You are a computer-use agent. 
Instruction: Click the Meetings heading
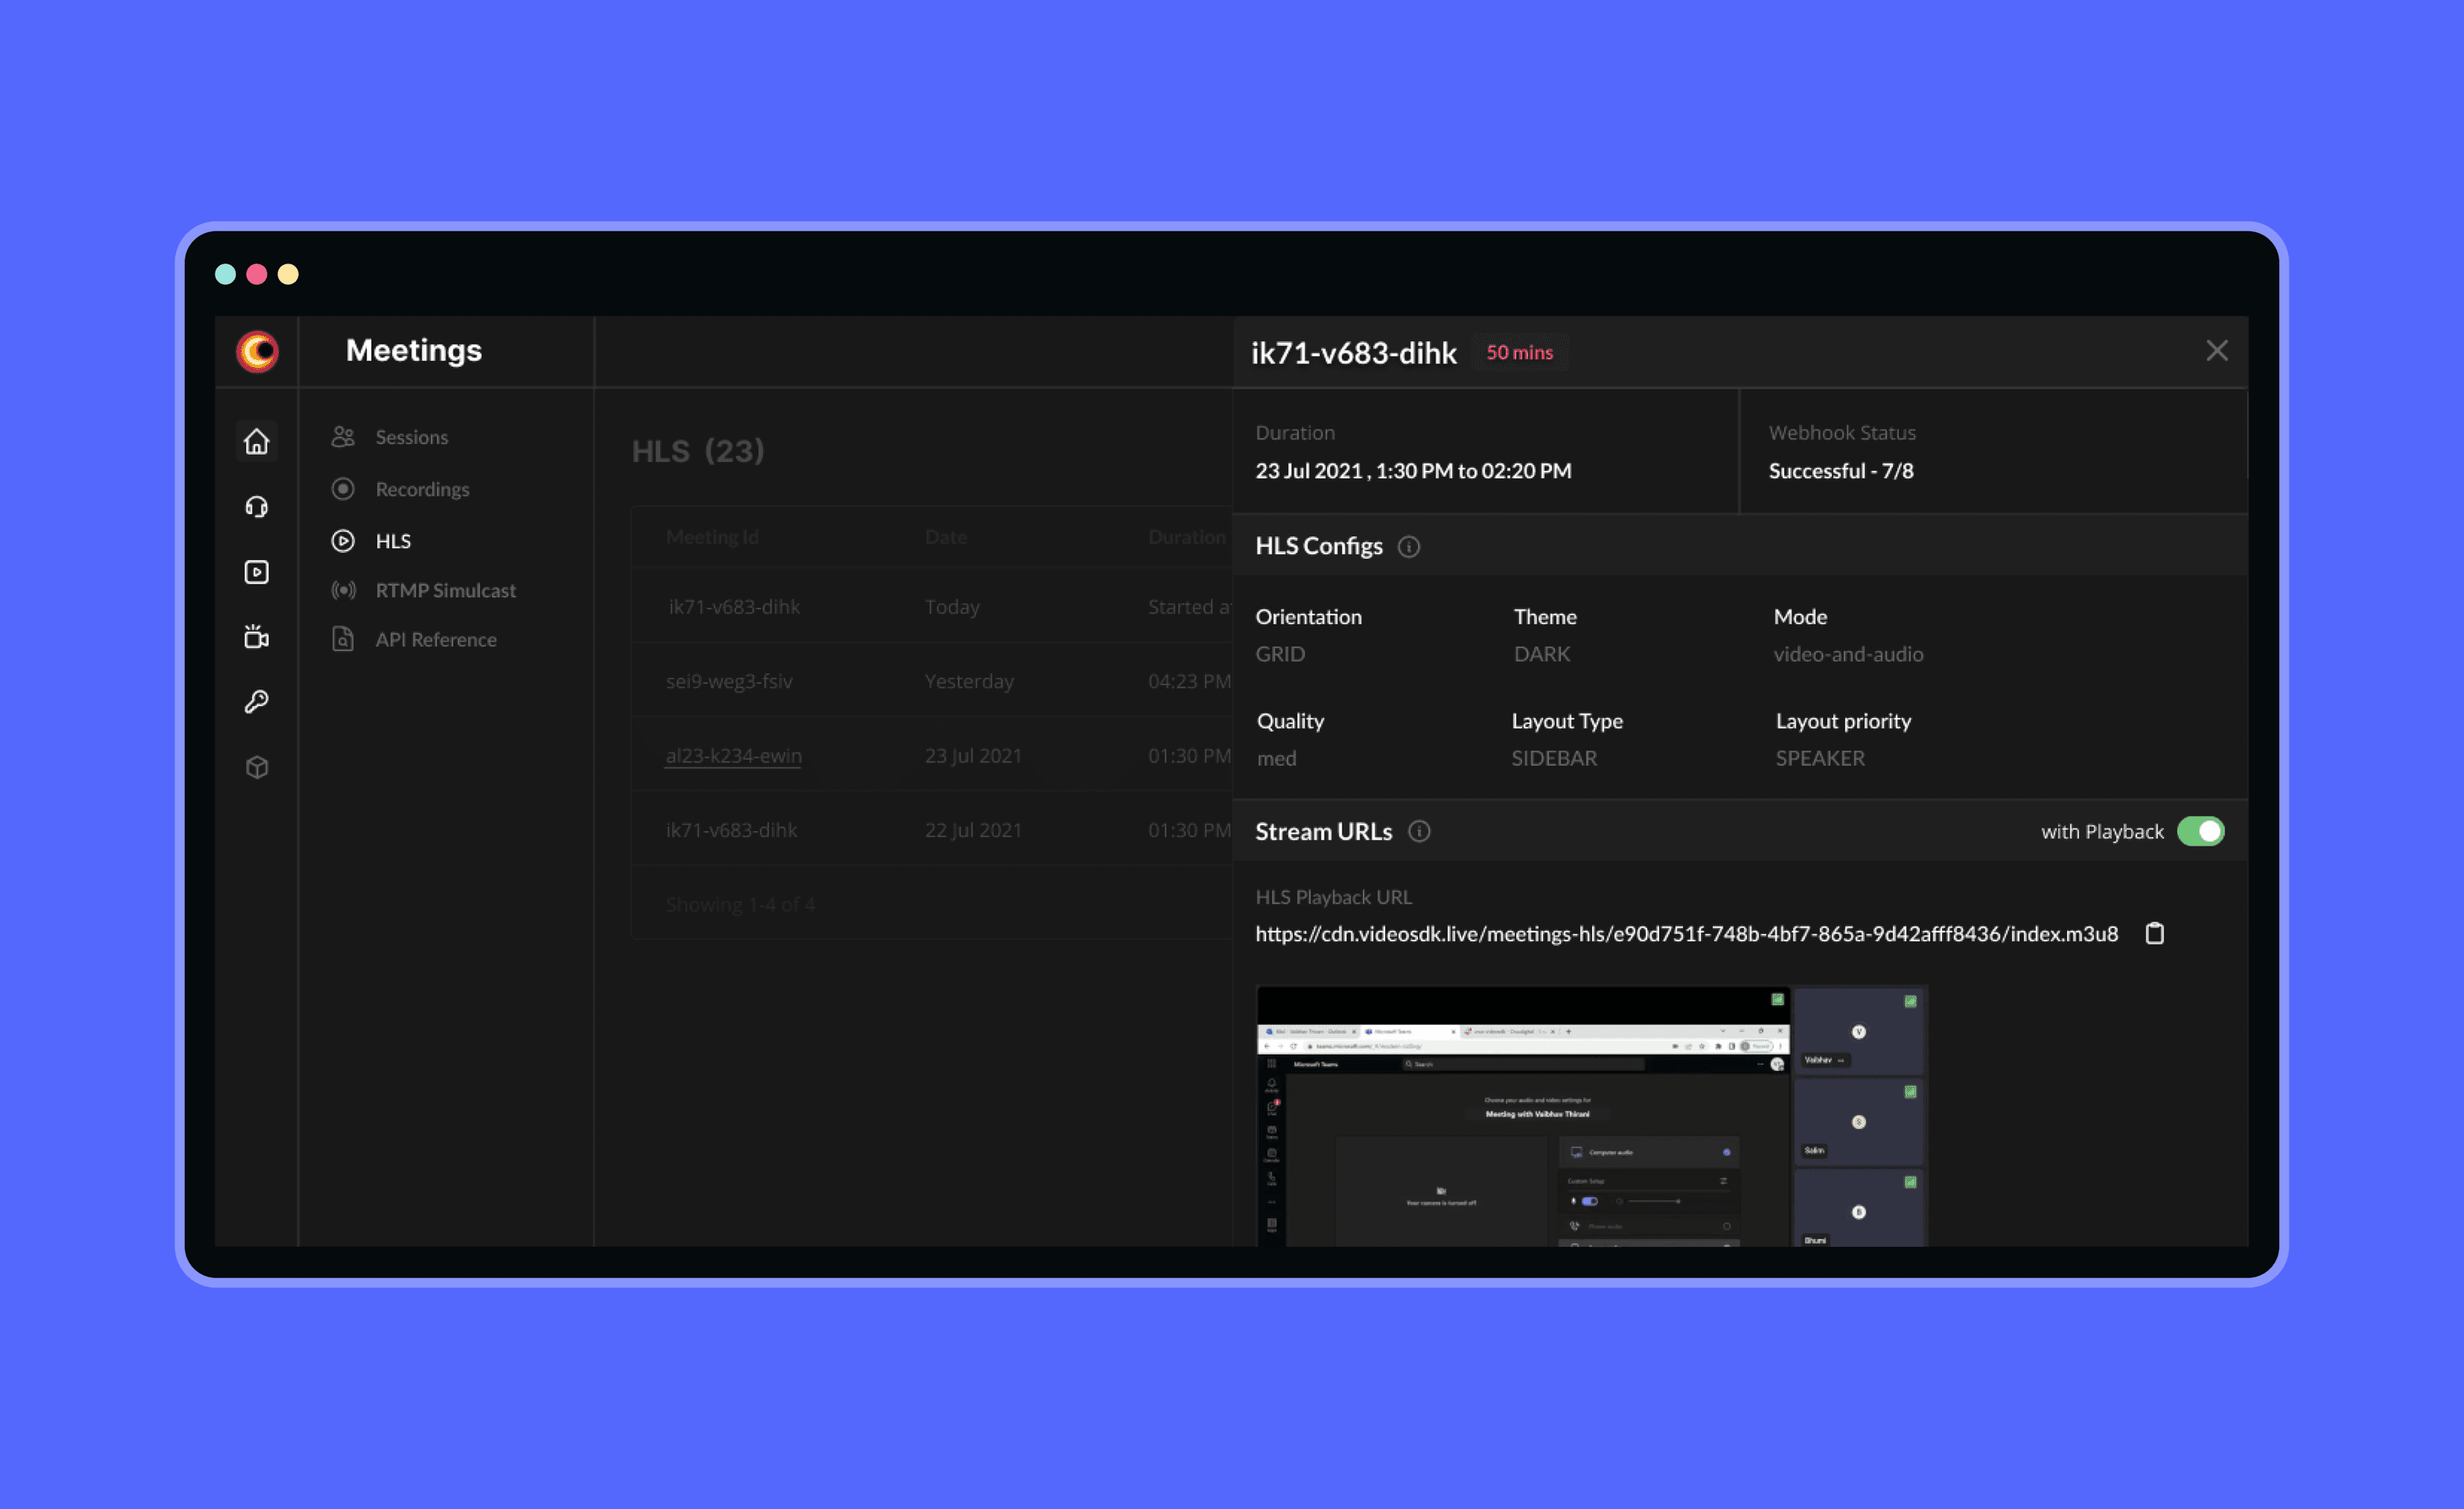point(414,350)
